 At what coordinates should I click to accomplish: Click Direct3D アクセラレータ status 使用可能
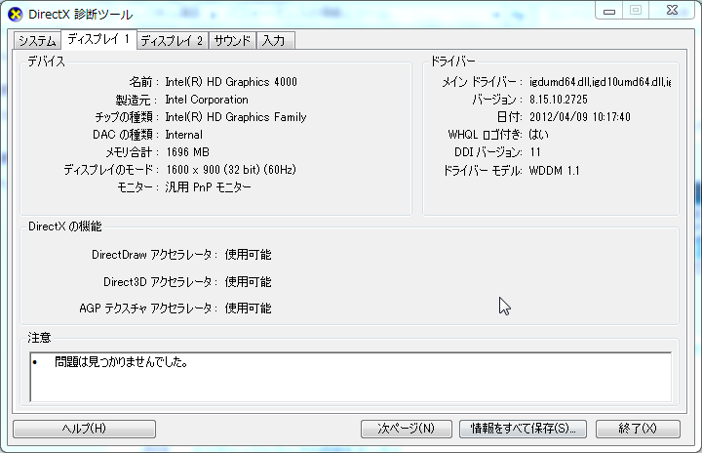coord(248,282)
